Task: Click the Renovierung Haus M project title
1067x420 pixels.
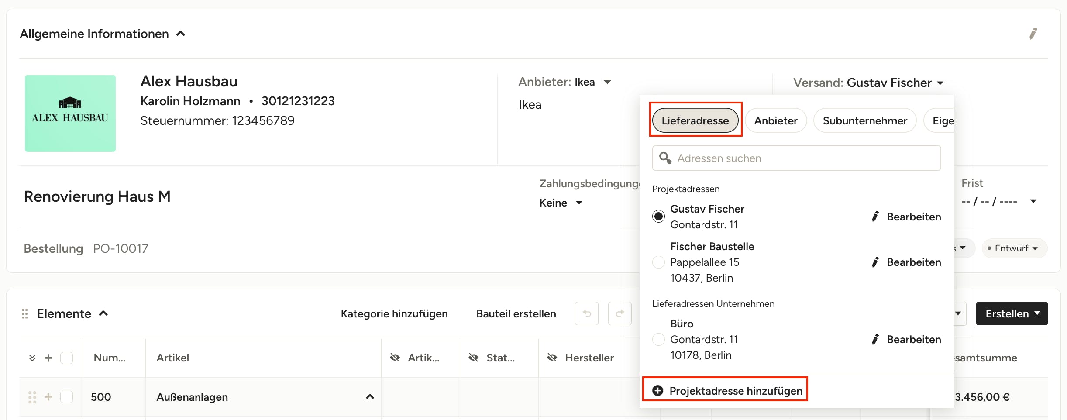Action: tap(97, 196)
